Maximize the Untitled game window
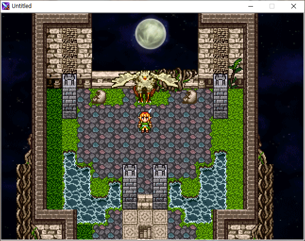 pyautogui.click(x=272, y=6)
